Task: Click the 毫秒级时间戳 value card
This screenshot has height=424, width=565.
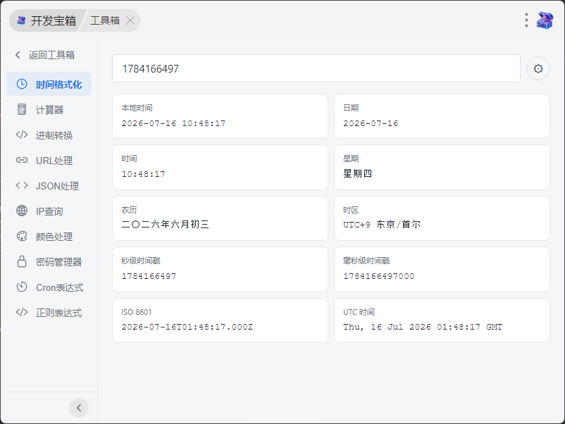Action: click(x=442, y=270)
